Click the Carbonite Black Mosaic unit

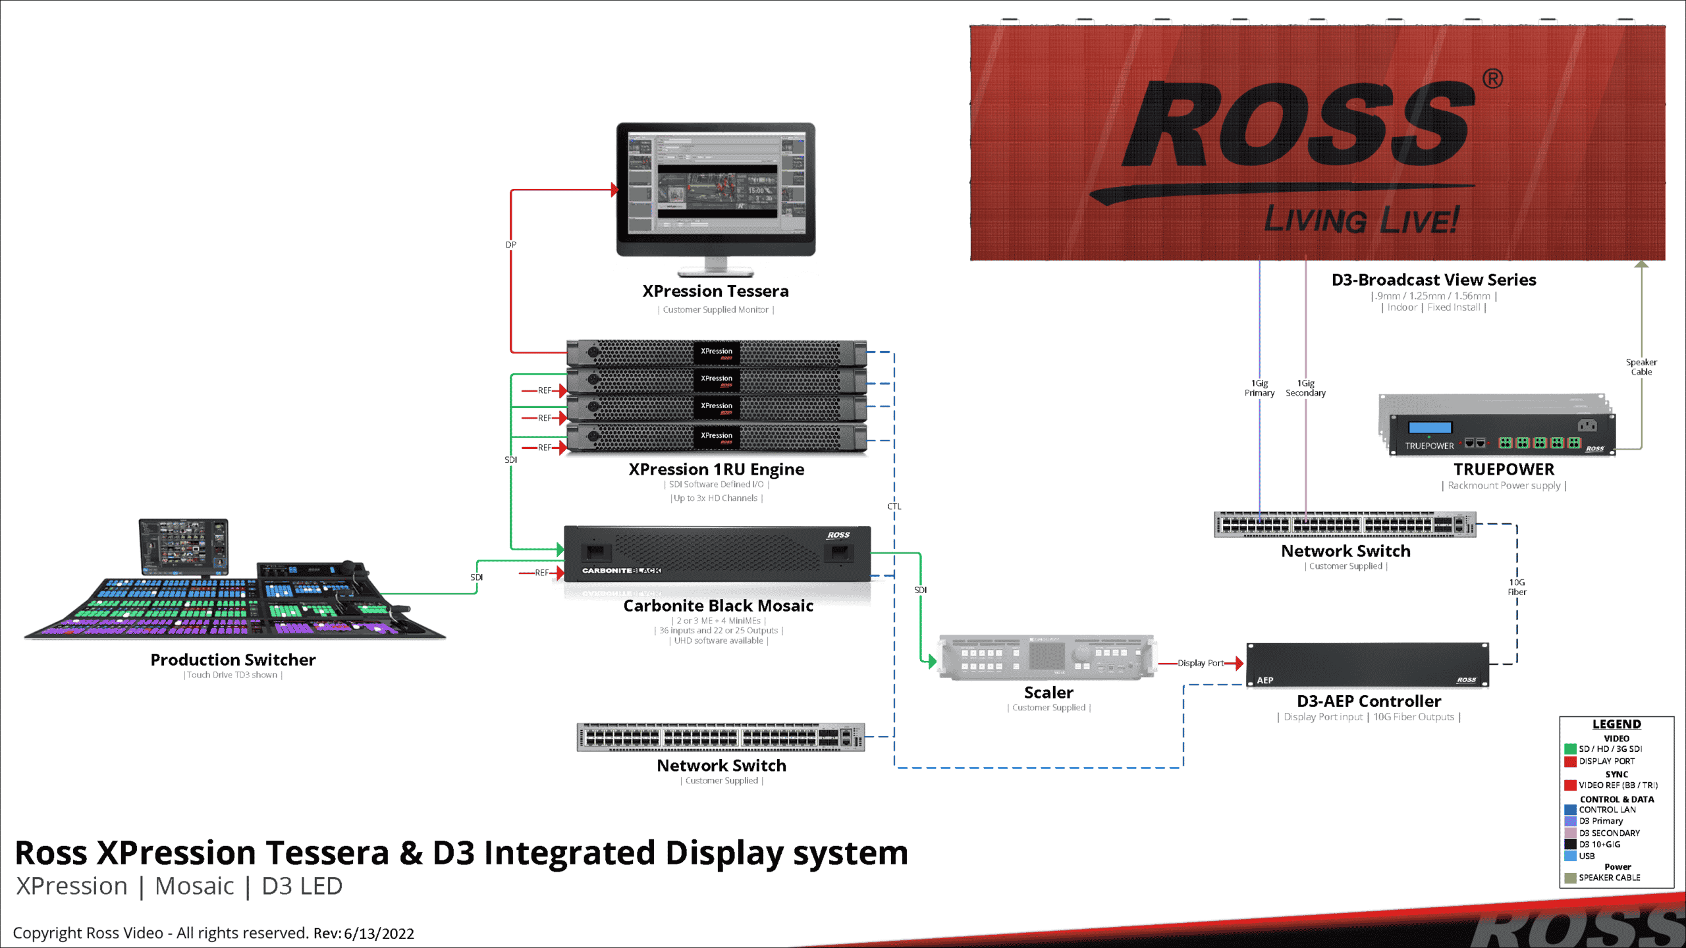717,554
